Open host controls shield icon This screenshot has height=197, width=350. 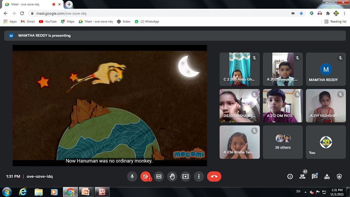[x=339, y=177]
